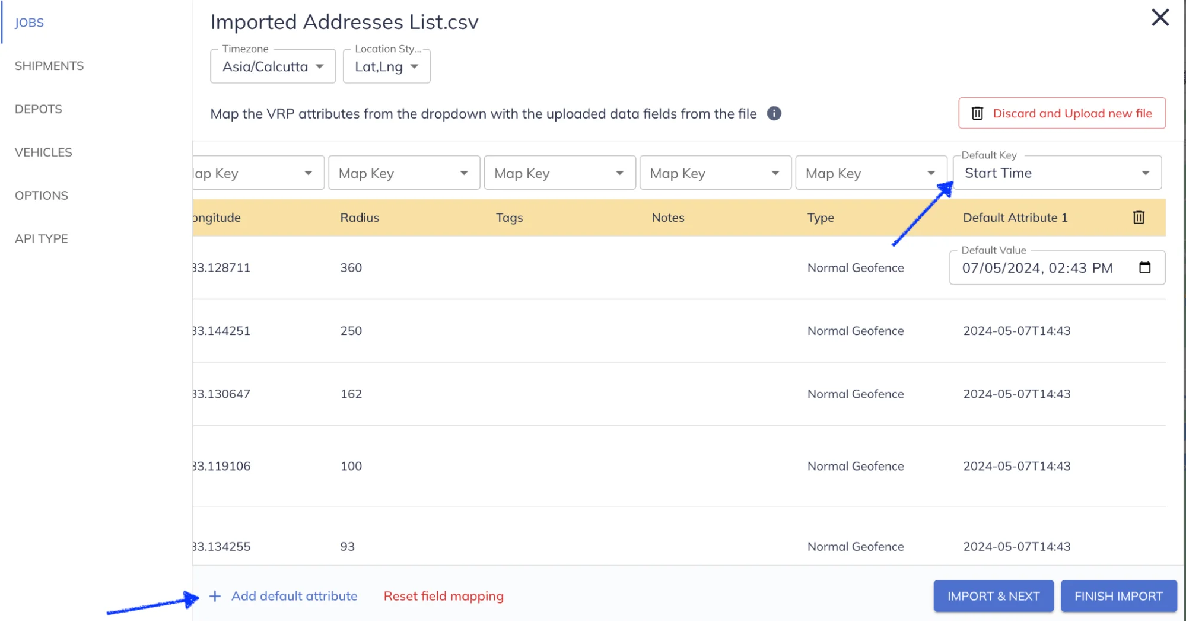1186x622 pixels.
Task: Click 2024-05-07T14:43 in the radius 93 row
Action: coord(1017,546)
